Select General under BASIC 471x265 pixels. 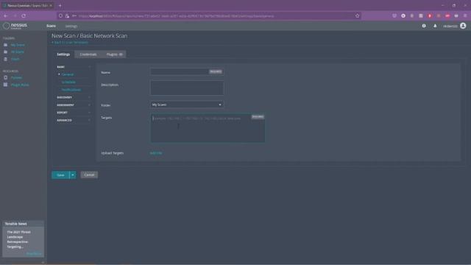(68, 74)
